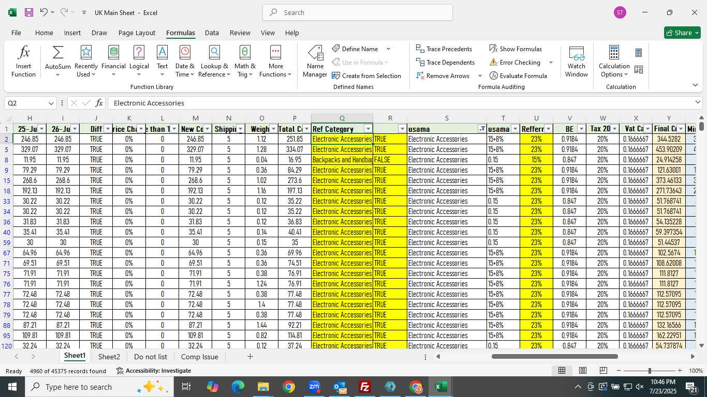
Task: Click Trace Precedents
Action: coord(444,49)
